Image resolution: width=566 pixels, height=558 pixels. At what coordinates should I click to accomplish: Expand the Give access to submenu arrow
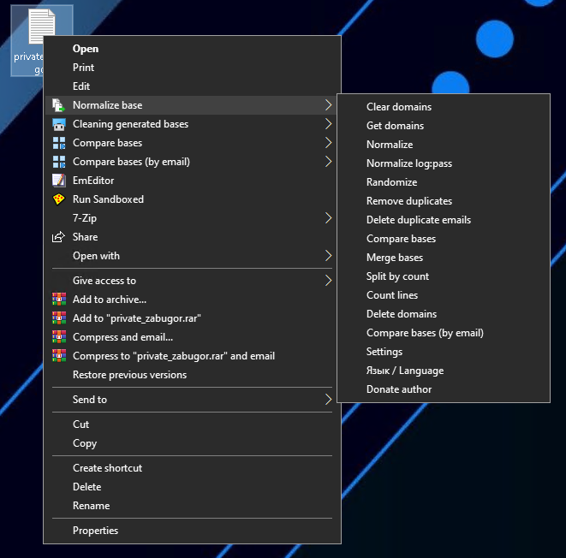coord(328,281)
